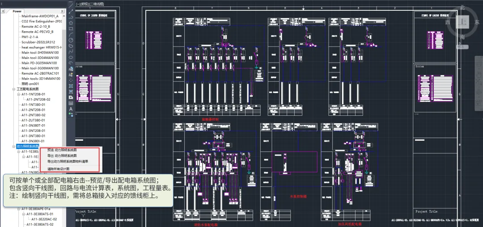
Task: Select the Point tool
Action: 71,80
